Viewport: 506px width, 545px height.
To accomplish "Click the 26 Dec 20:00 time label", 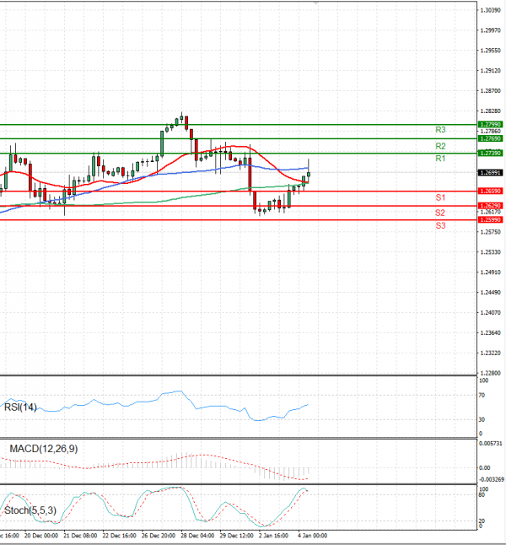I will 158,536.
